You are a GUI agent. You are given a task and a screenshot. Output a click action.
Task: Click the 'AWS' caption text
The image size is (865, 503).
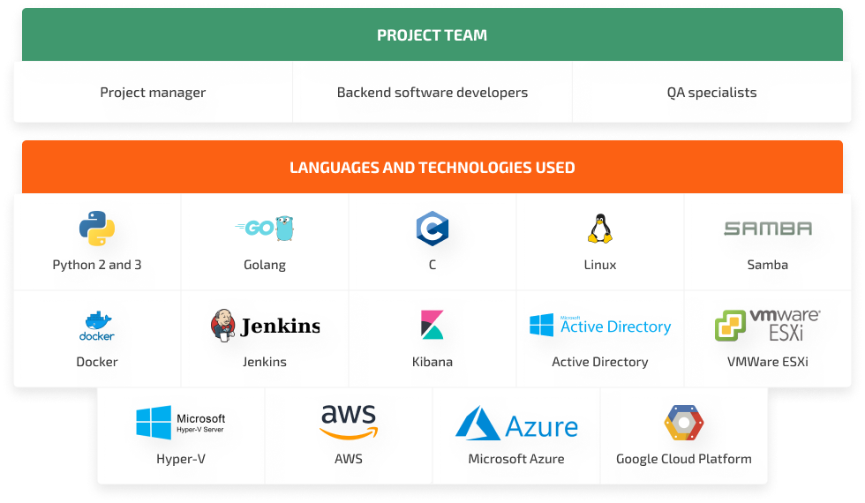(349, 459)
